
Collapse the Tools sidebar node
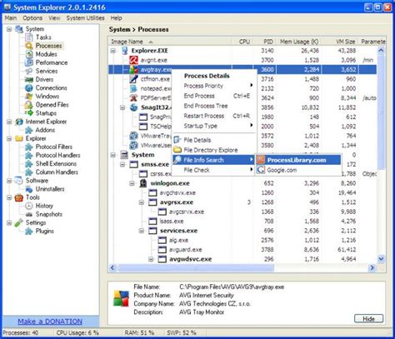[x=9, y=197]
